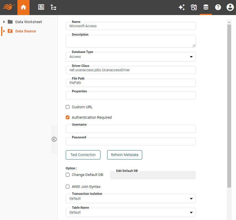Open the user account profile icon
The image size is (236, 220).
[230, 8]
